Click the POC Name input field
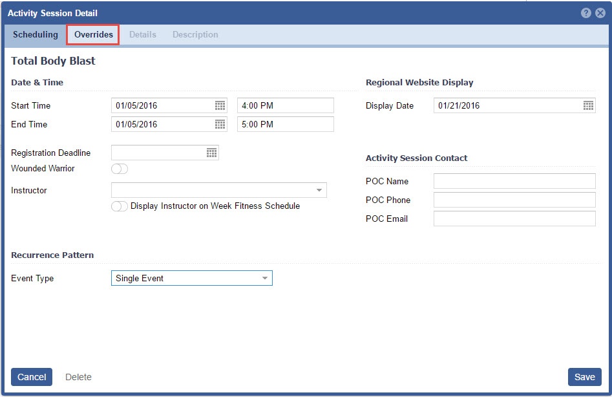 pos(514,181)
